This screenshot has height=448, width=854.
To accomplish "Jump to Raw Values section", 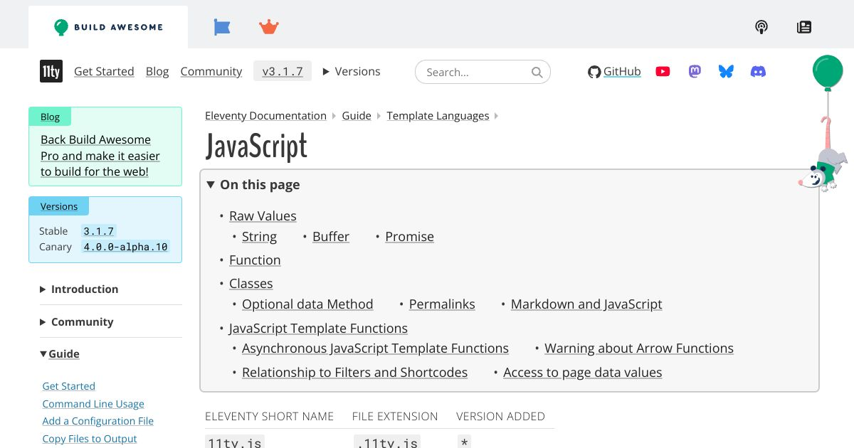I will click(263, 215).
